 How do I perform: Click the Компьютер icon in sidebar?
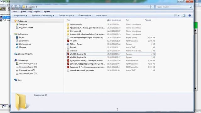[x=15, y=60]
